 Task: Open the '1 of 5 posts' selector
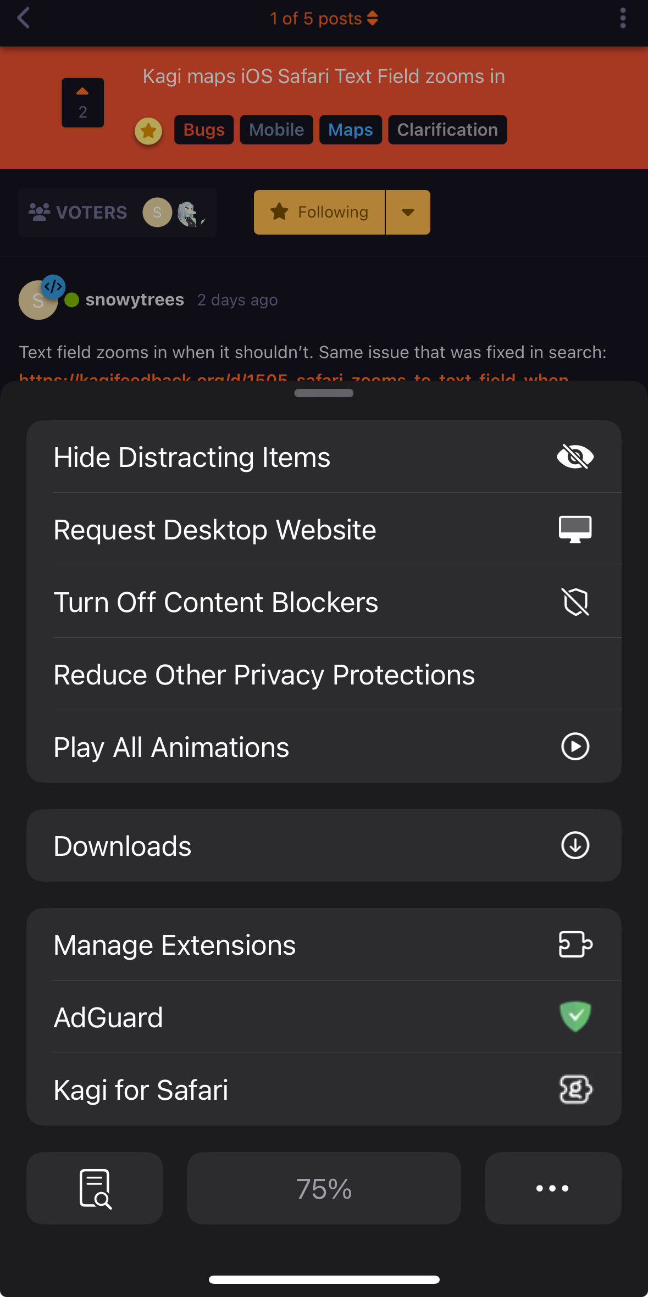point(324,18)
